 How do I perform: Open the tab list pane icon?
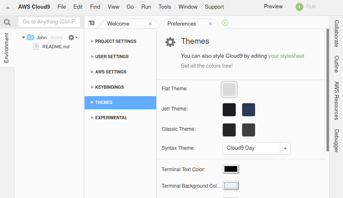coord(92,23)
